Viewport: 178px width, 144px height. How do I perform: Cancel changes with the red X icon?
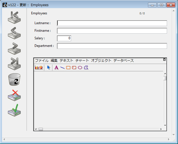click(x=14, y=95)
